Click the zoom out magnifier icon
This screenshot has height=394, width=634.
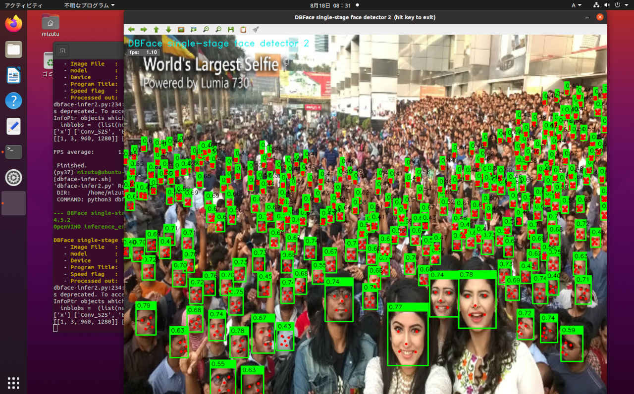(x=218, y=30)
